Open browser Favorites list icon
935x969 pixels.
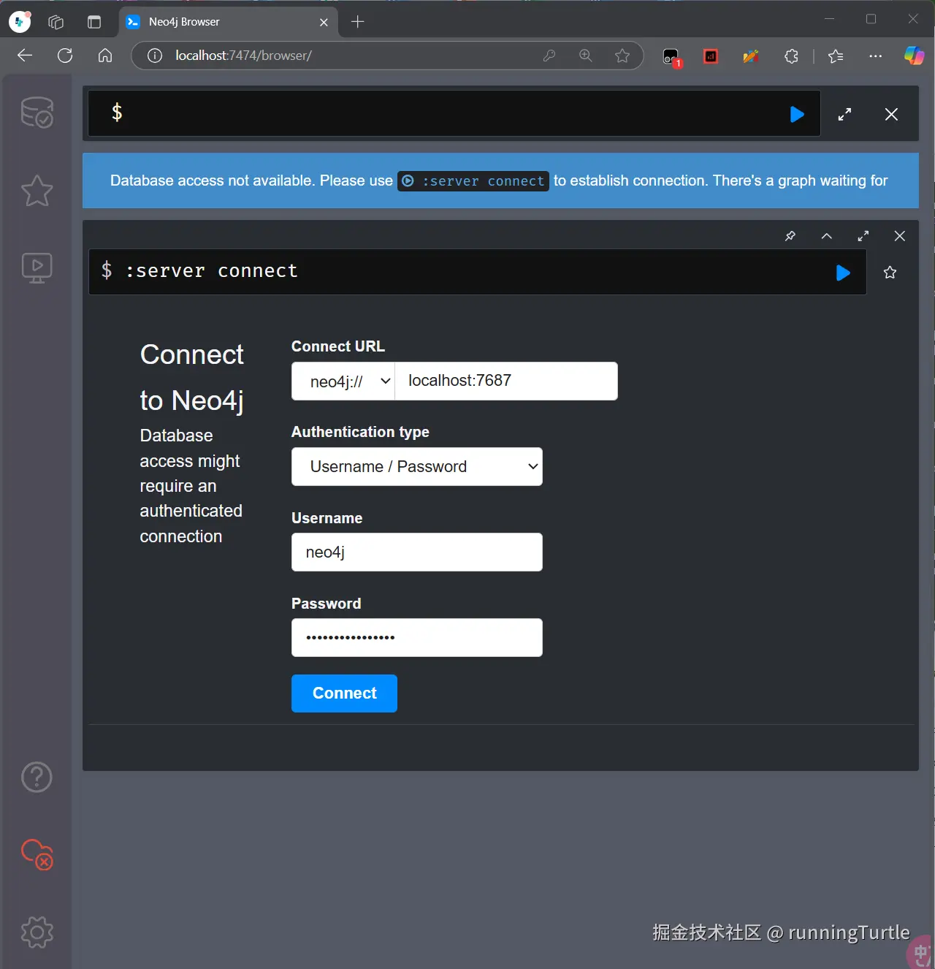point(836,56)
